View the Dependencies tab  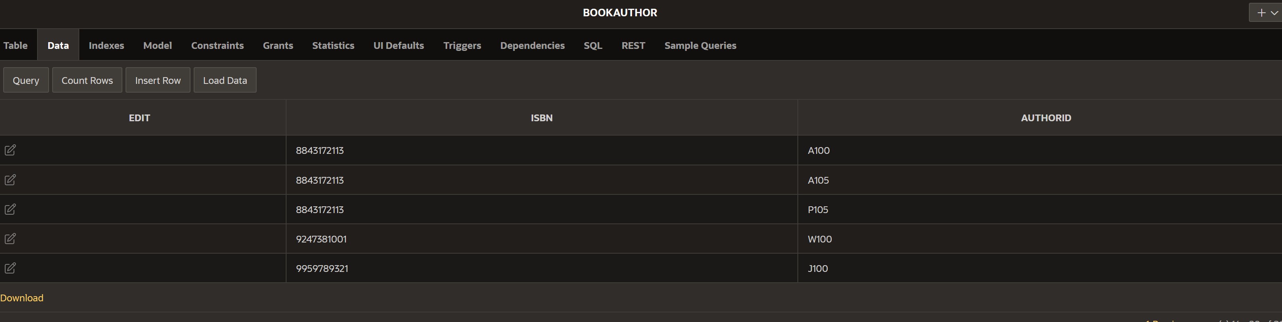pyautogui.click(x=532, y=45)
